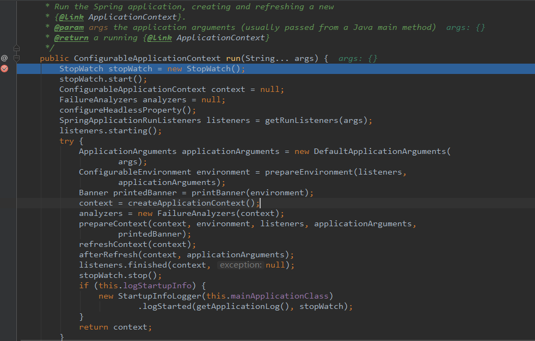535x341 pixels.
Task: Click the mainApplicationClass field reference
Action: 279,296
